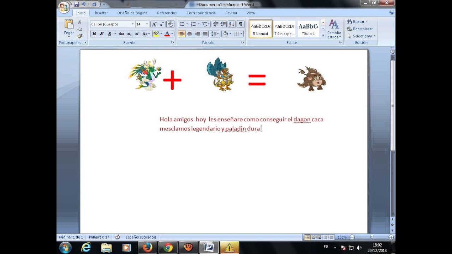Image resolution: width=452 pixels, height=254 pixels.
Task: Click the Palabras: 17 word count
Action: (x=99, y=237)
